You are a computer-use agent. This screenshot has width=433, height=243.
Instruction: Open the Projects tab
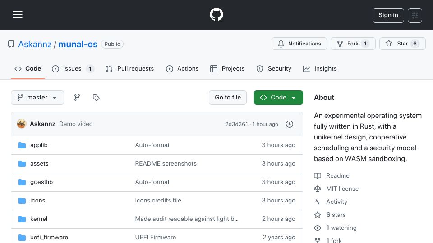coord(227,68)
